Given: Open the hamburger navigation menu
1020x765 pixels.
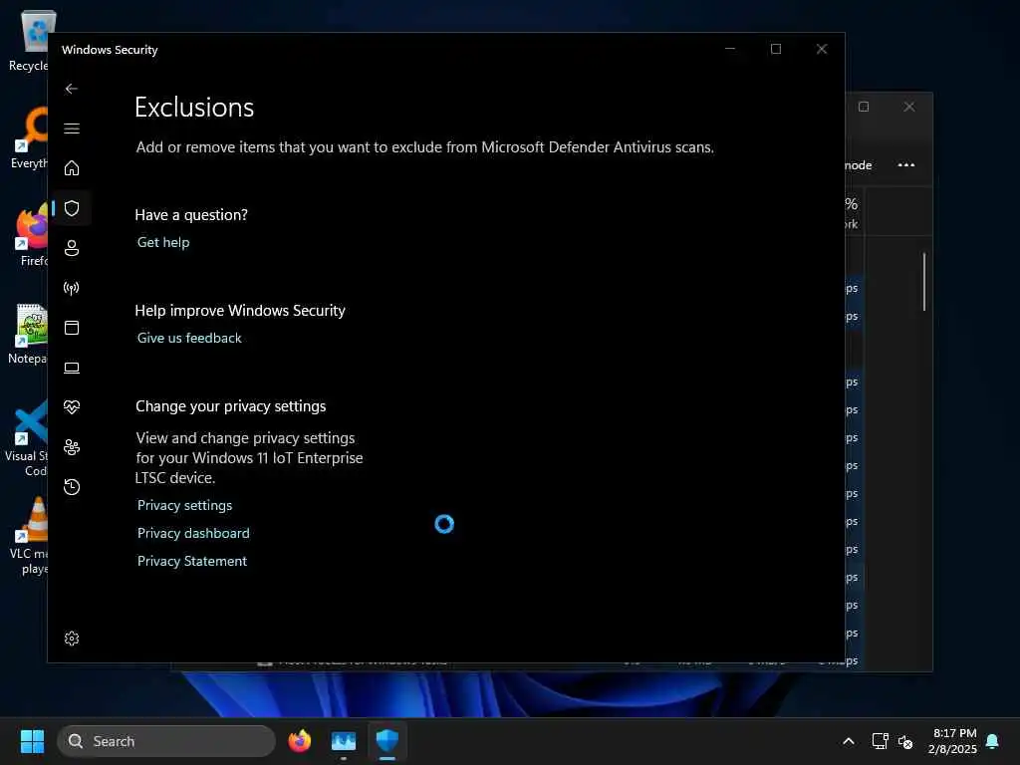Looking at the screenshot, I should point(72,128).
